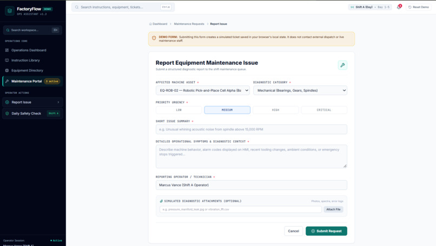436x246 pixels.
Task: Click the Submit Request button
Action: (326, 231)
